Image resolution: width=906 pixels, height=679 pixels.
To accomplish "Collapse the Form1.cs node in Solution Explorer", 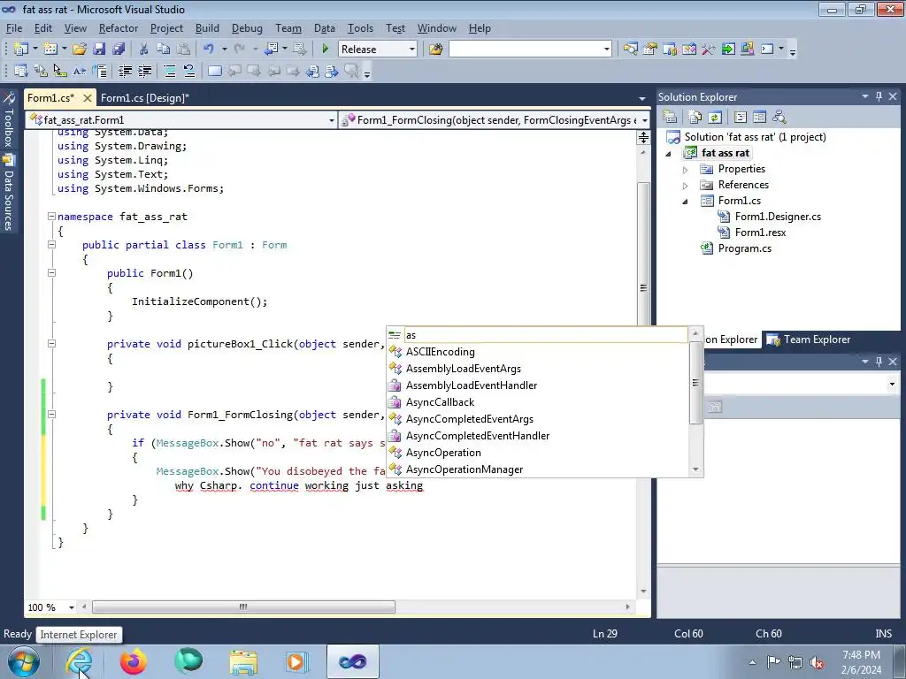I will [686, 201].
